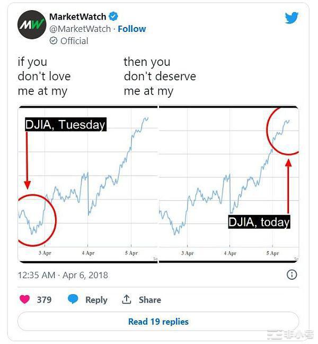Click the reply speech bubble icon
The width and height of the screenshot is (318, 344).
click(x=73, y=299)
